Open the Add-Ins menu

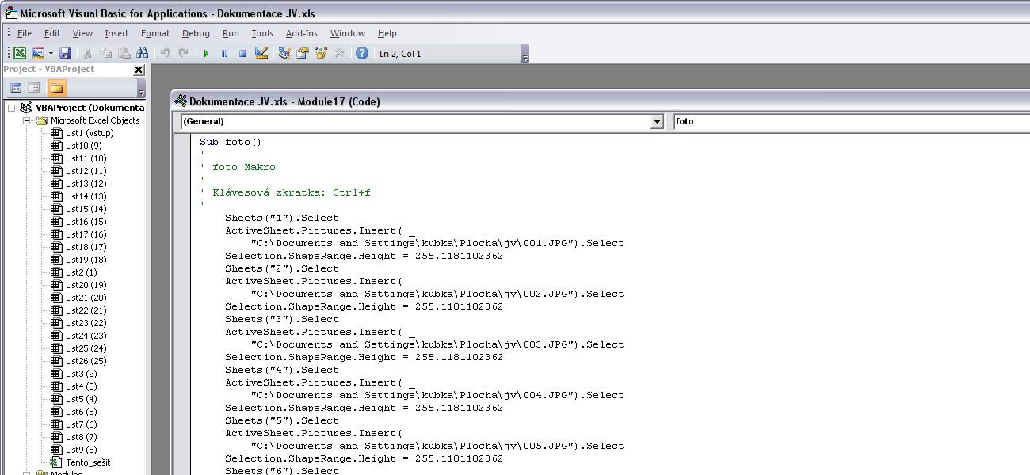[302, 33]
